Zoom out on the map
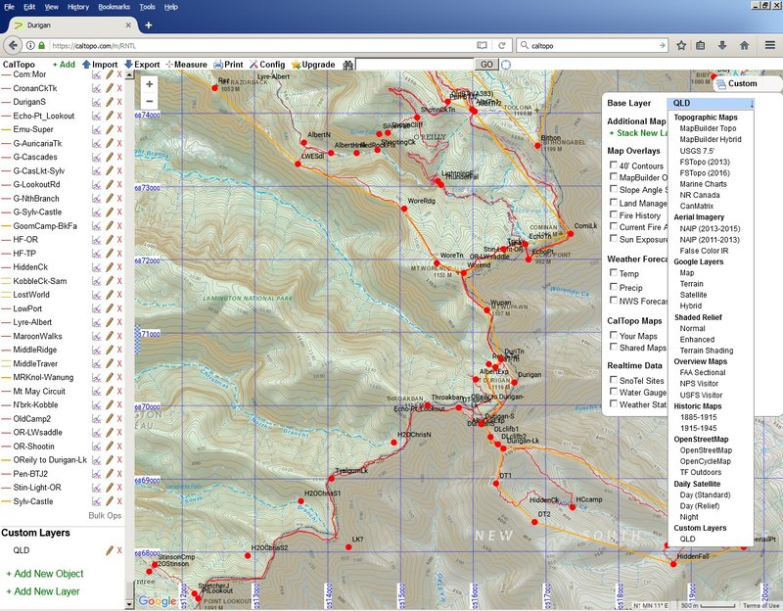783x612 pixels. [150, 101]
